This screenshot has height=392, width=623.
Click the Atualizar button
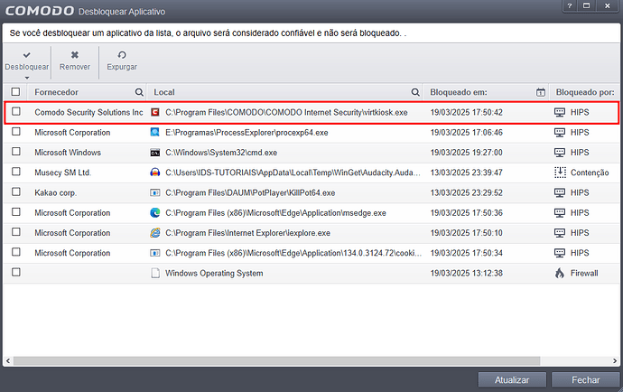(x=512, y=380)
